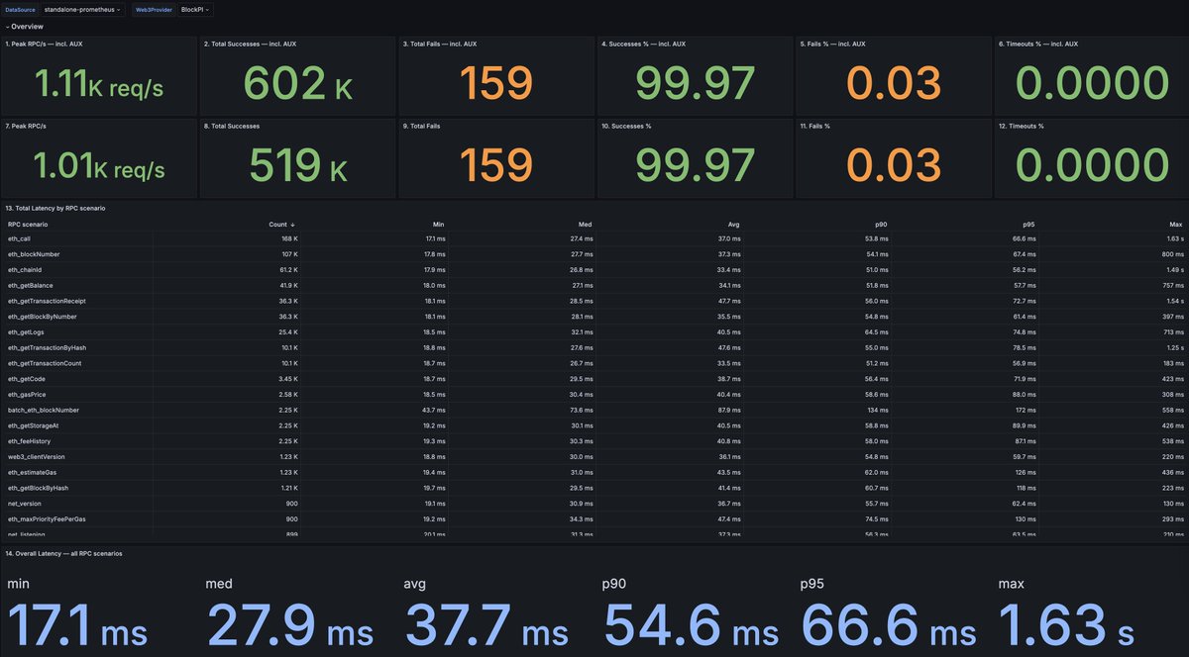1189x657 pixels.
Task: Open panel title '6. Timeouts % — incl. AUX'
Action: (x=1037, y=44)
